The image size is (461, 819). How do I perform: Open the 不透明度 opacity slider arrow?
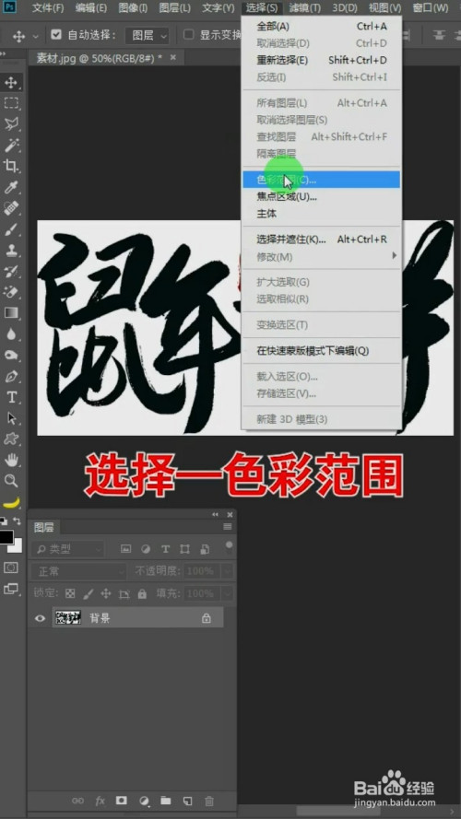[x=228, y=571]
